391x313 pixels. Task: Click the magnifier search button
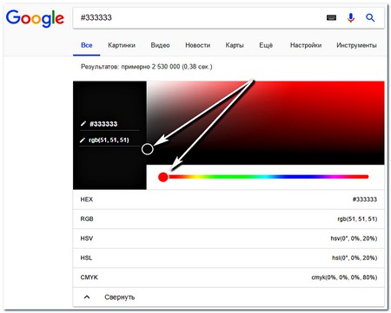(370, 18)
